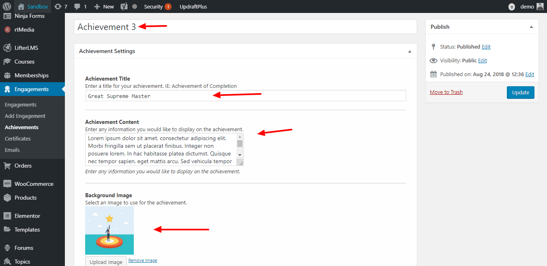Viewport: 547px width, 266px height.
Task: Collapse the Achievement Settings panel
Action: pos(410,51)
